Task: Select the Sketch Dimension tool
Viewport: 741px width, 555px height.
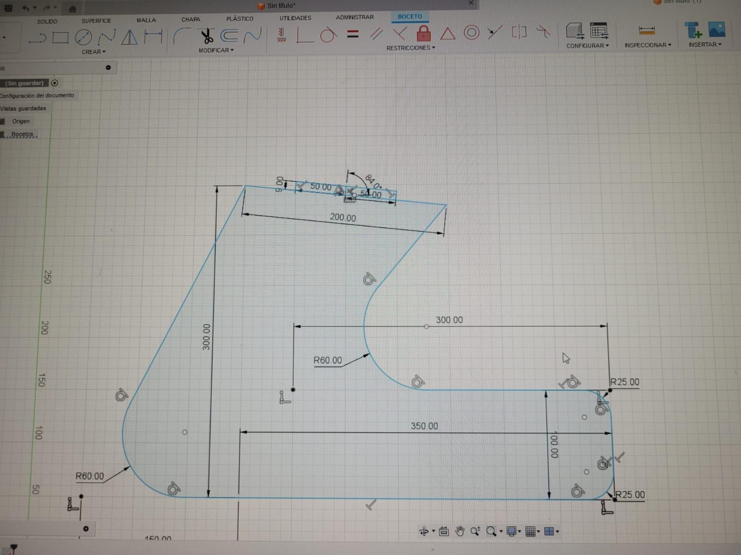Action: pos(153,36)
